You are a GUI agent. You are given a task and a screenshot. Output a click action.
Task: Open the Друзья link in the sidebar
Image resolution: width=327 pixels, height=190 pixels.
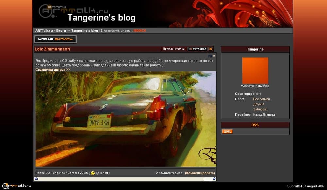pos(259,104)
